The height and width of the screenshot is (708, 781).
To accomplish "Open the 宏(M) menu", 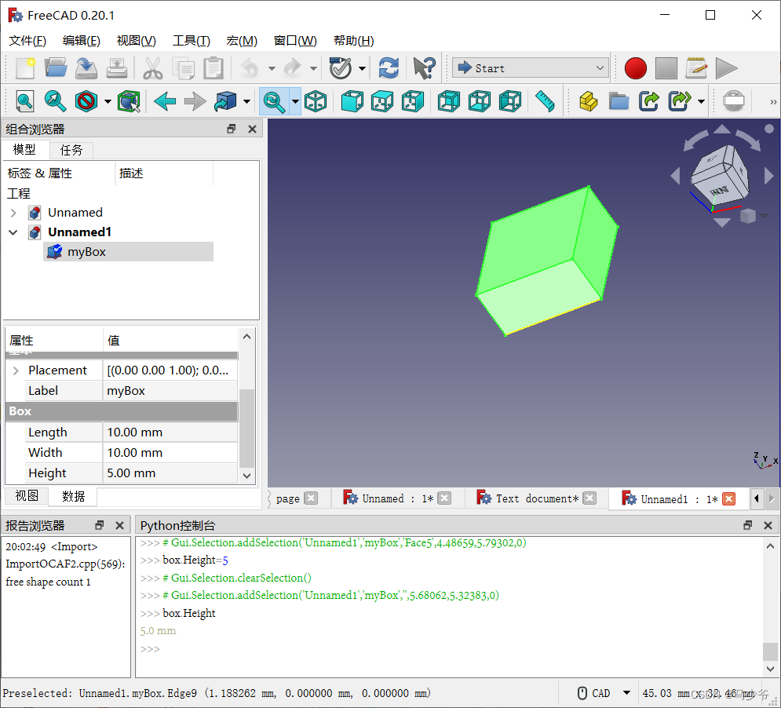I will pos(241,40).
